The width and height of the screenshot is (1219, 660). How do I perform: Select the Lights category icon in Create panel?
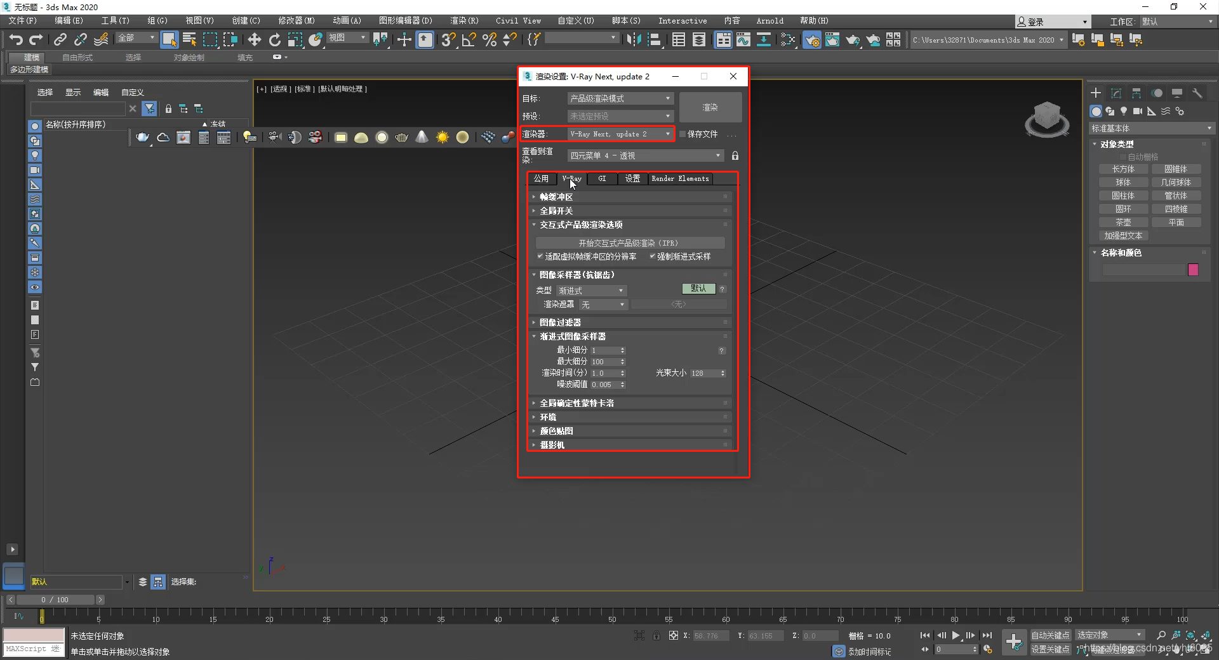tap(1124, 111)
